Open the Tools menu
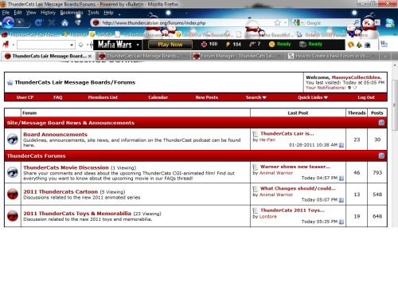398x299 pixels. pos(93,13)
